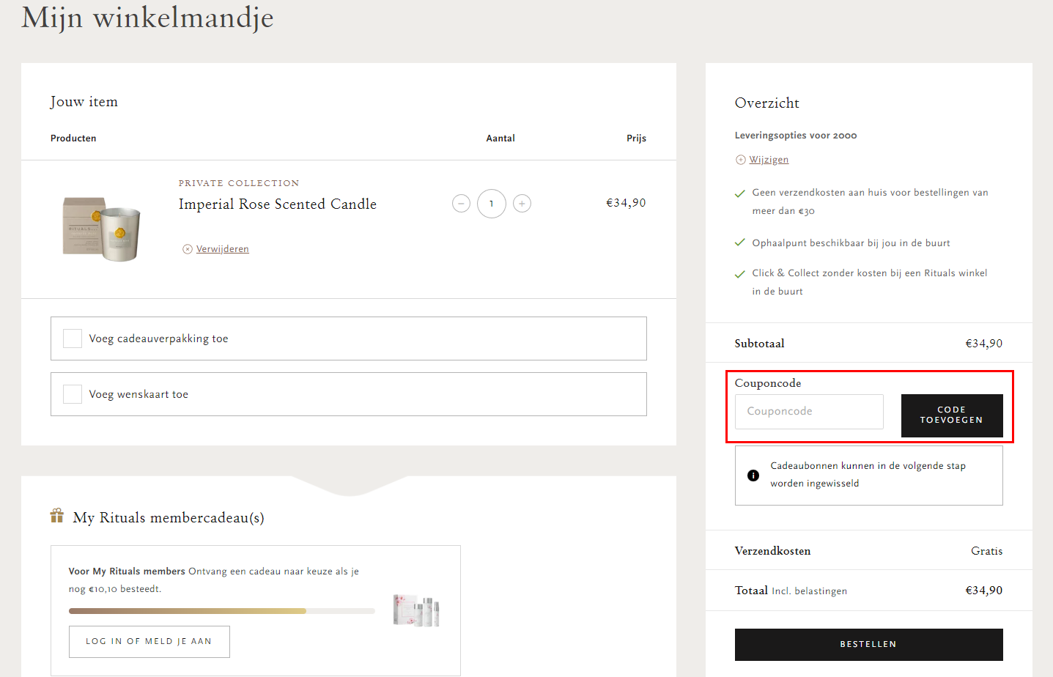Click checkmark beside Ophaalpunt beschikbaar
The width and height of the screenshot is (1053, 677).
[x=740, y=243]
